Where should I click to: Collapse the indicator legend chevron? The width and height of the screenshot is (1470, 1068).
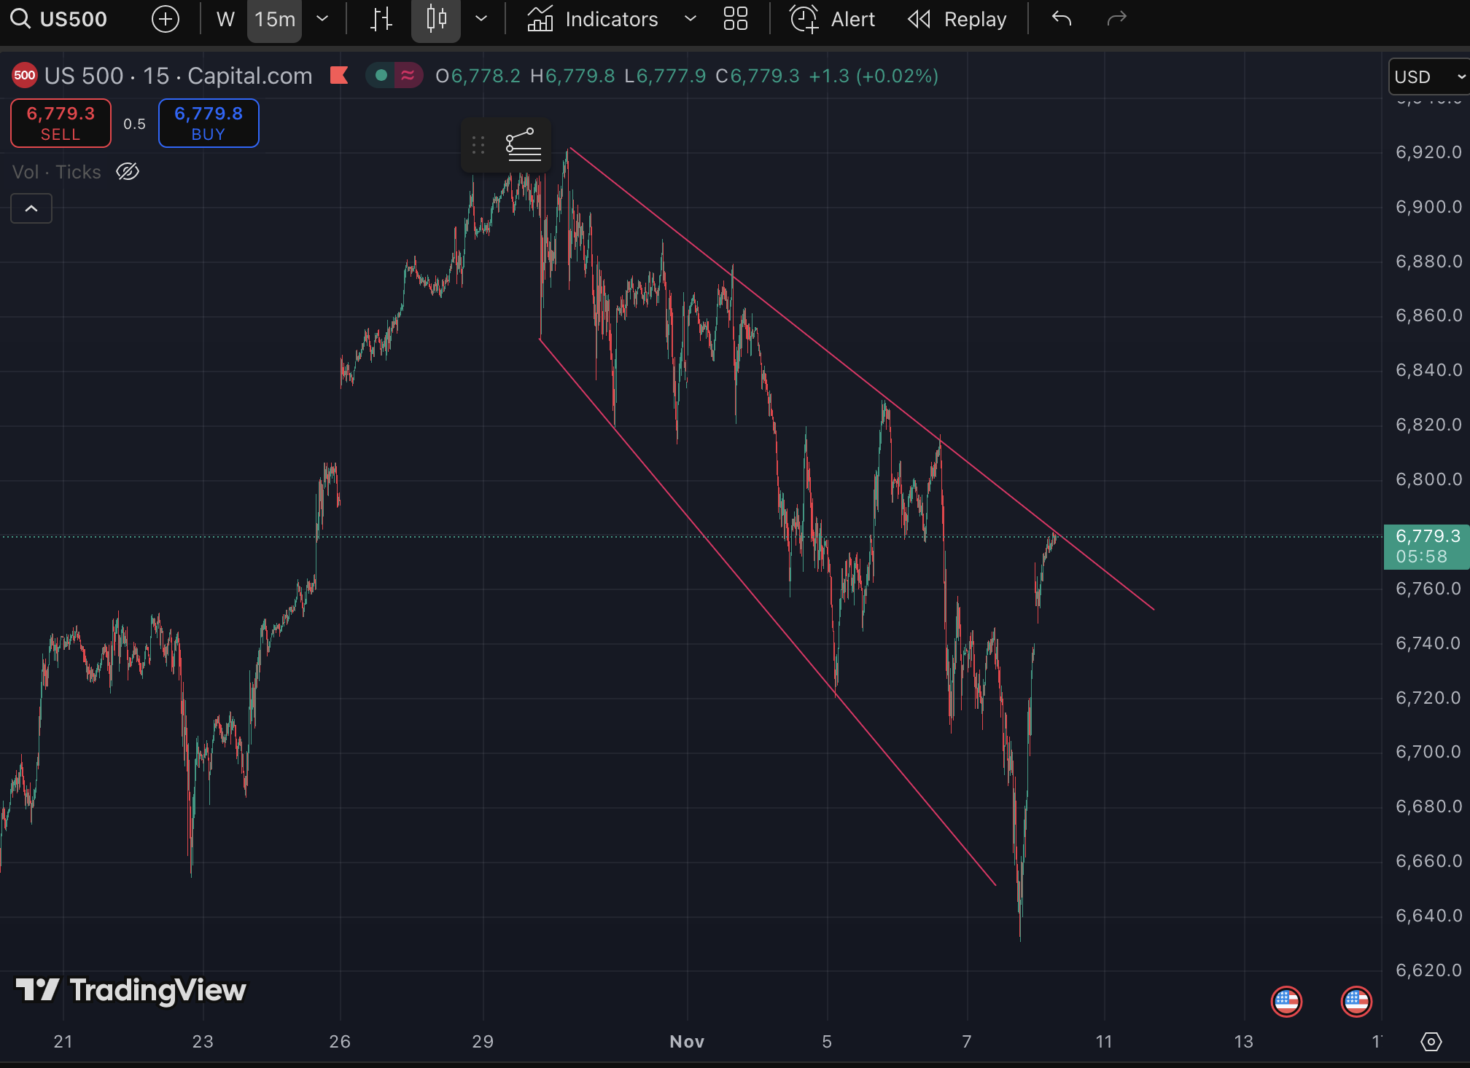[x=31, y=209]
